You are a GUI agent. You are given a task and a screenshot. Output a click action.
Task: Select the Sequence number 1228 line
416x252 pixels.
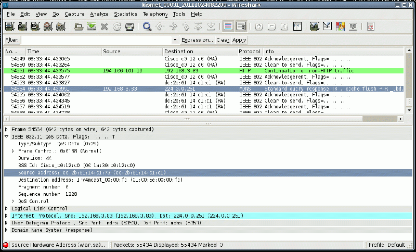click(x=48, y=194)
